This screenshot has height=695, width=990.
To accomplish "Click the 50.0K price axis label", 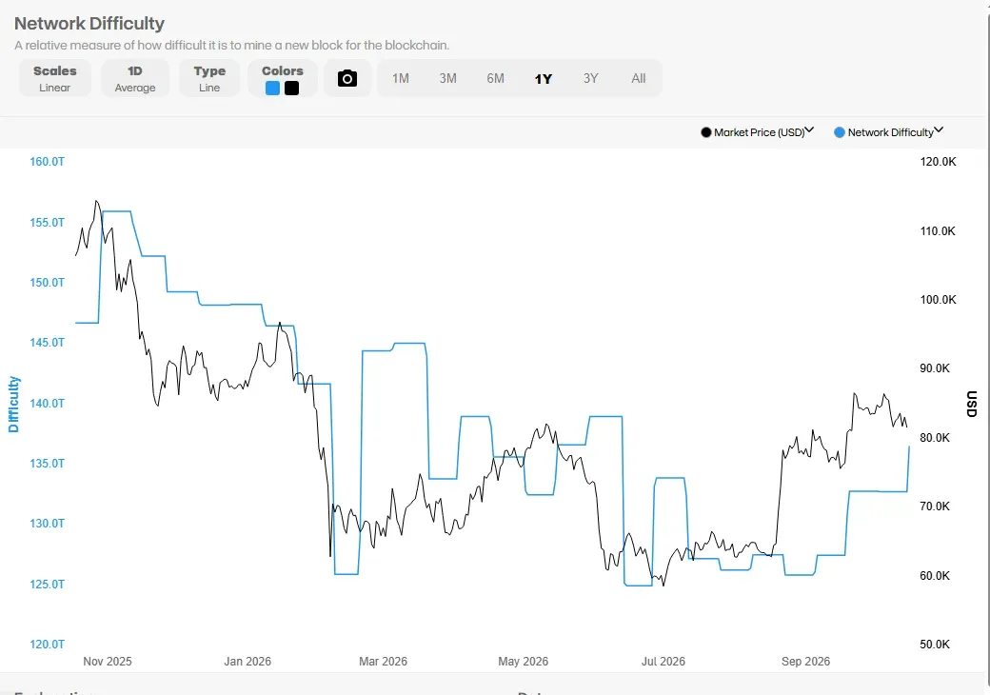I will [935, 644].
